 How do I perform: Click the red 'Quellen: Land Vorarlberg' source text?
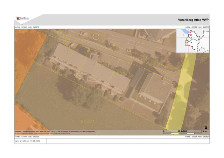[55, 132]
